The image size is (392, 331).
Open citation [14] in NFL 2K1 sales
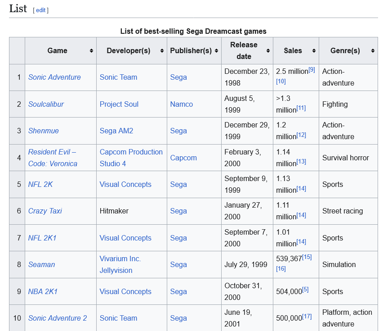click(301, 242)
